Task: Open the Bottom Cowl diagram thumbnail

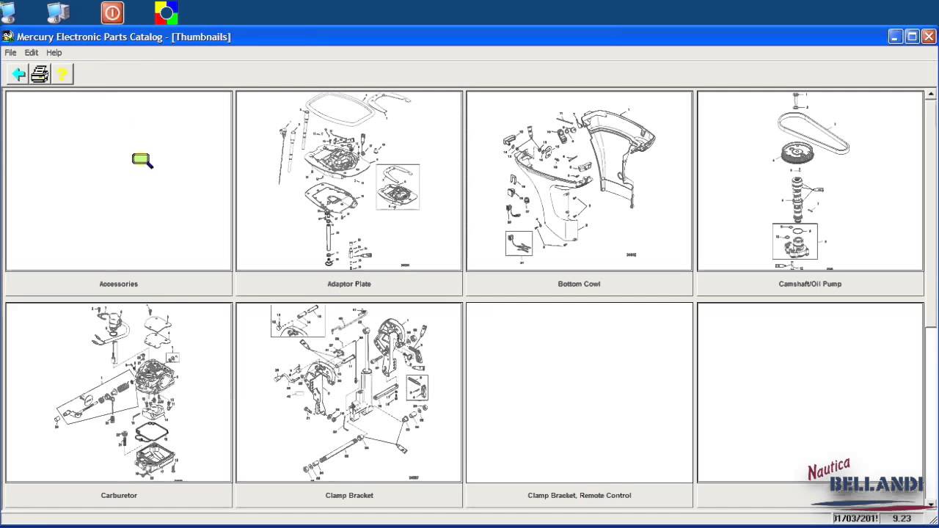Action: [x=580, y=181]
